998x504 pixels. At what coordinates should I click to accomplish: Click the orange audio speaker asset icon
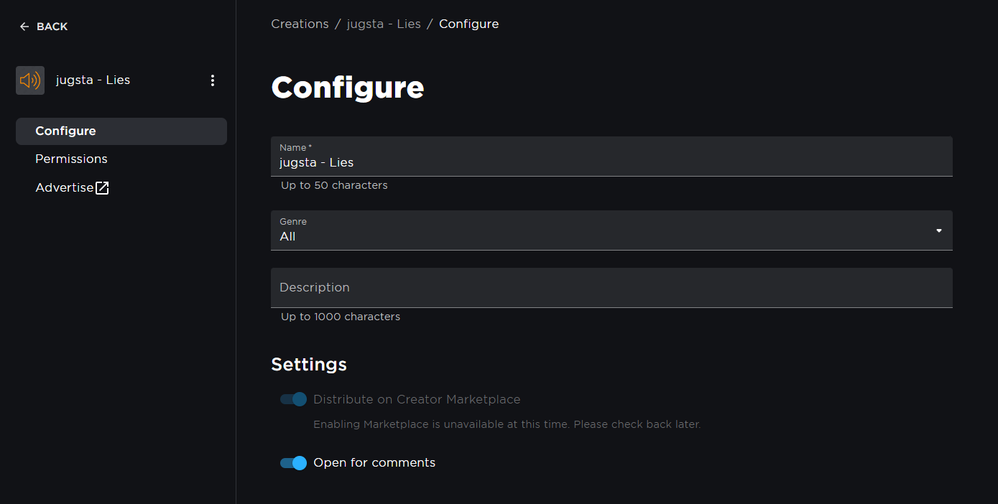point(30,80)
